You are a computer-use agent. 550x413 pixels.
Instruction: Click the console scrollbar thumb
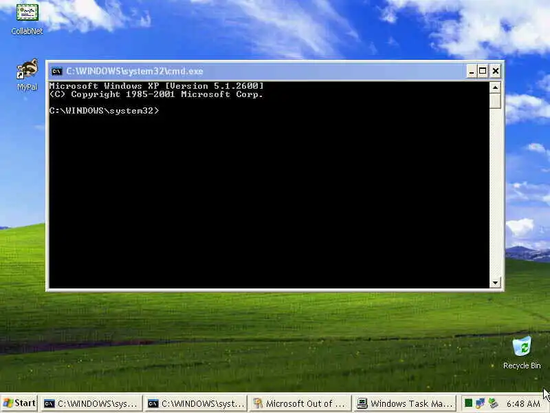coord(495,100)
